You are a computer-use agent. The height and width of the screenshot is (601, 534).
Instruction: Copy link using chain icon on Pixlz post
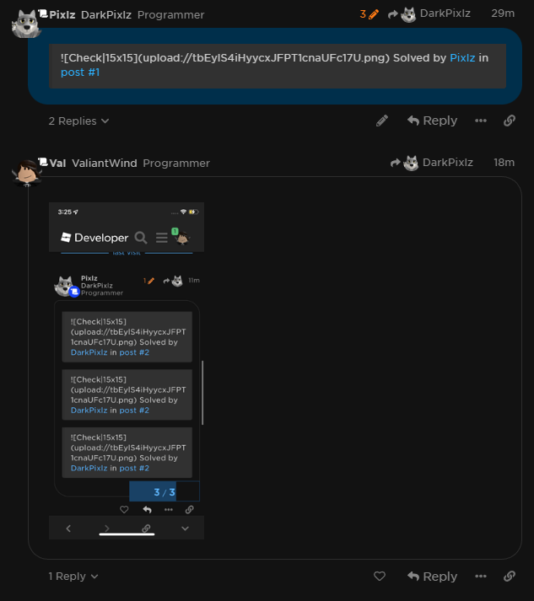[x=509, y=121]
